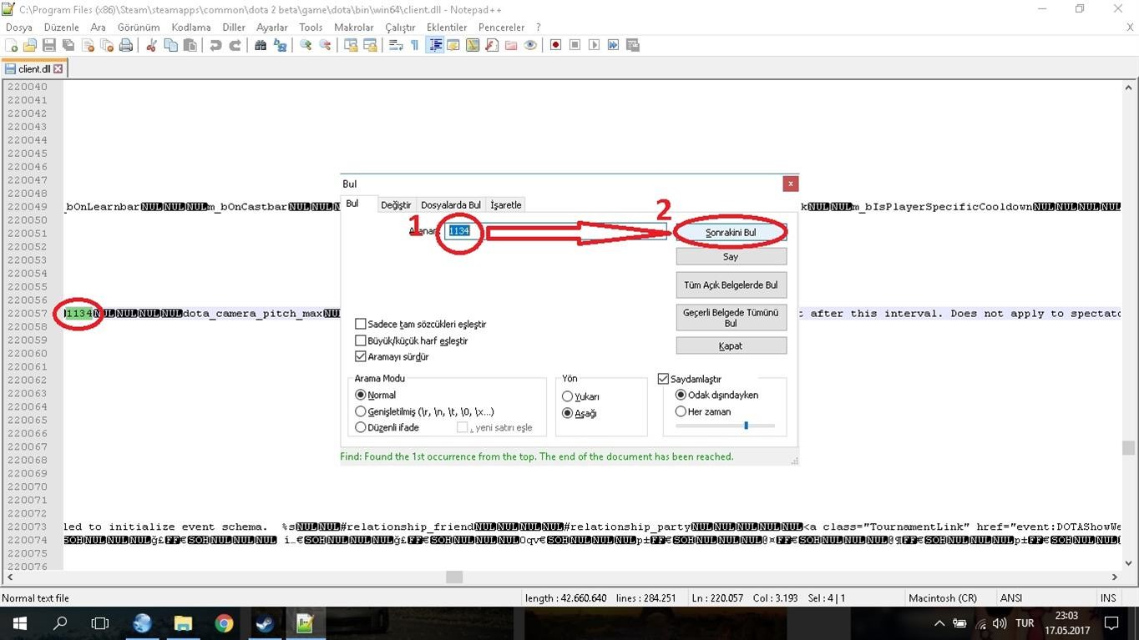Screen dimensions: 1139x640
Task: Click the editor vertical scrollbar thumb
Action: click(1128, 448)
